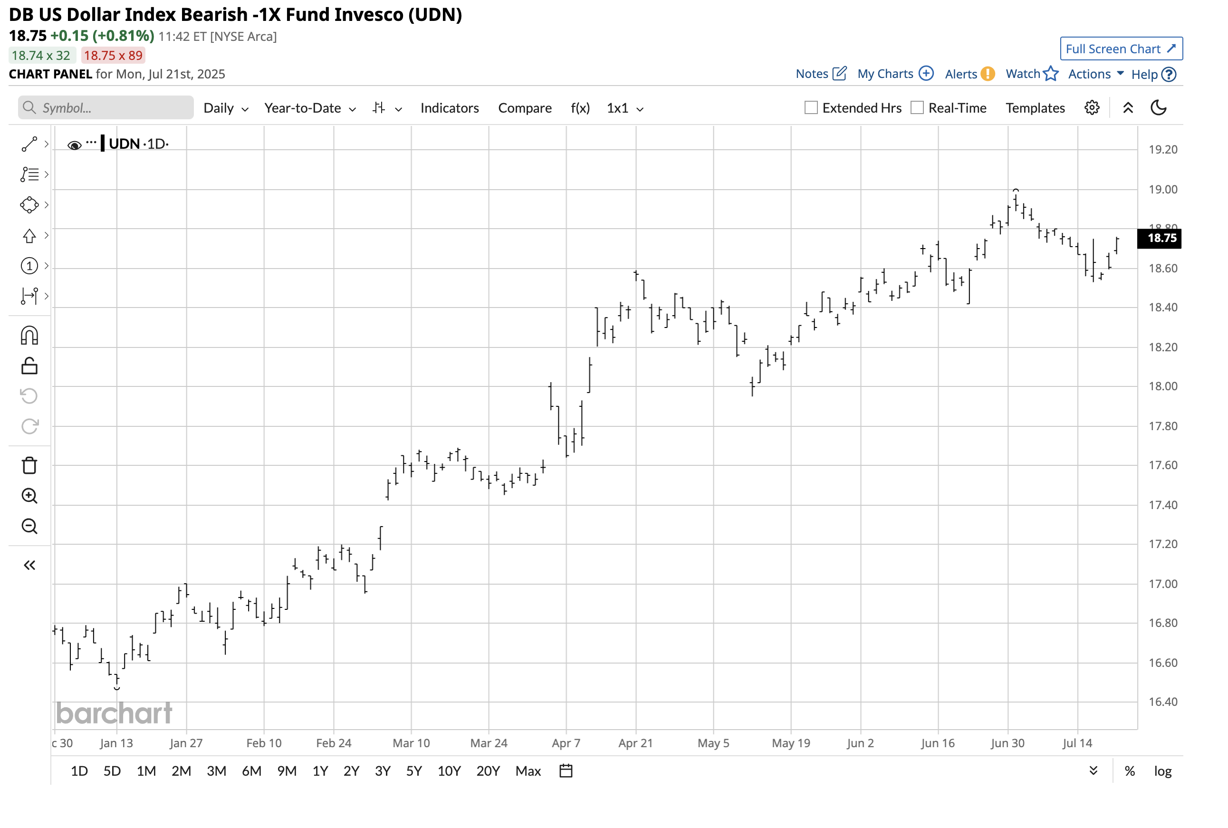Select the Max range tab

tap(528, 771)
